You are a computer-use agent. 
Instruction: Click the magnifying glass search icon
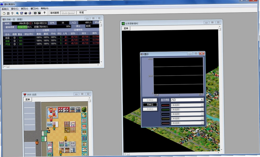[x=18, y=13]
